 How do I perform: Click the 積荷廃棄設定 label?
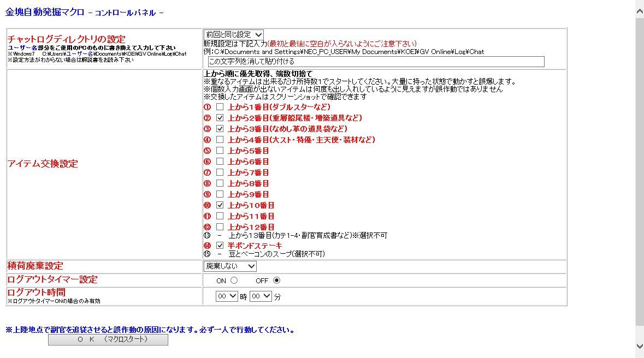pyautogui.click(x=36, y=266)
